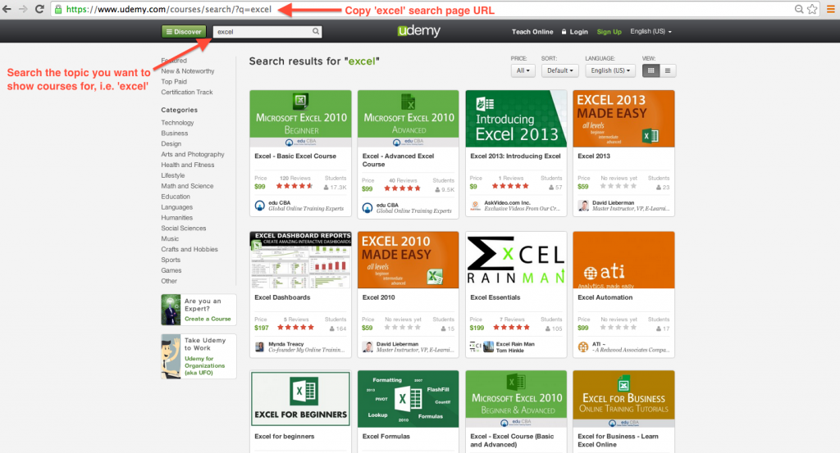This screenshot has width=840, height=453.
Task: Open the Social Sciences category
Action: [x=184, y=229]
